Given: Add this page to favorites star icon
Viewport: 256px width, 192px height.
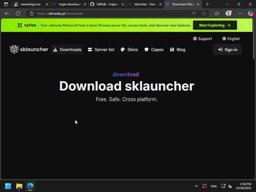Looking at the screenshot, I should [203, 13].
